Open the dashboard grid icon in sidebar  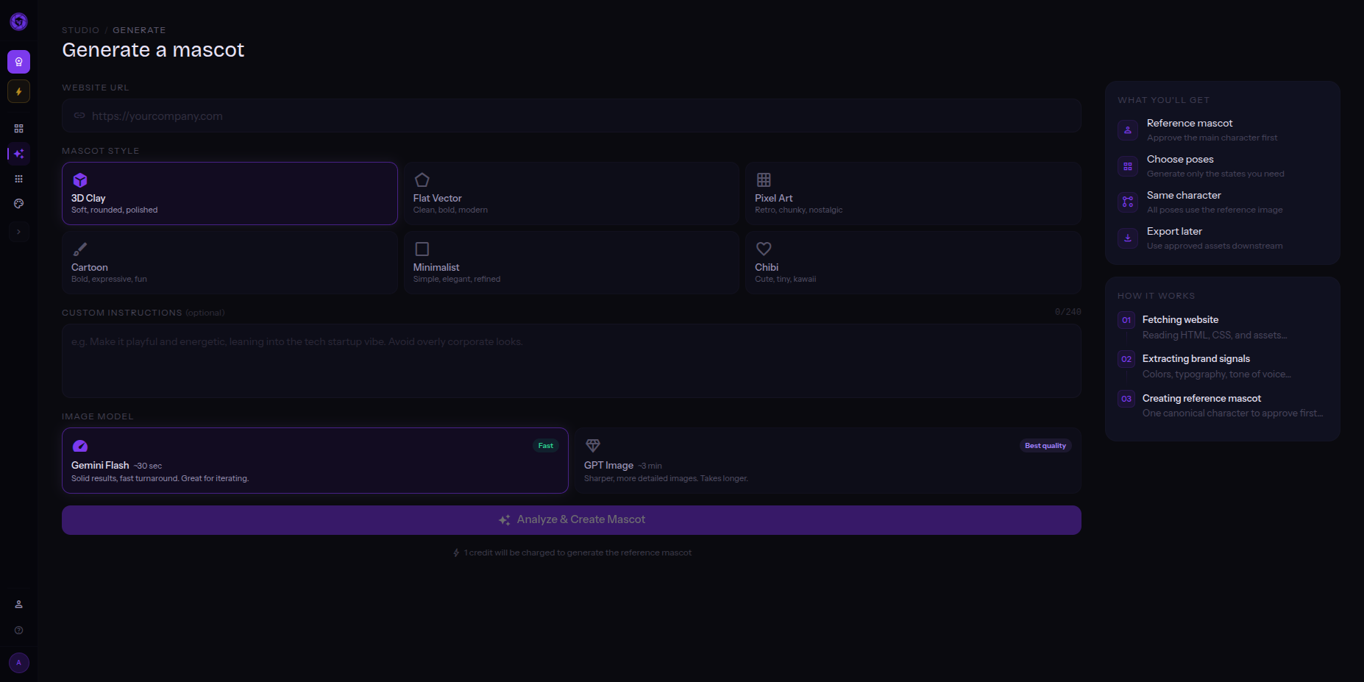pyautogui.click(x=18, y=129)
